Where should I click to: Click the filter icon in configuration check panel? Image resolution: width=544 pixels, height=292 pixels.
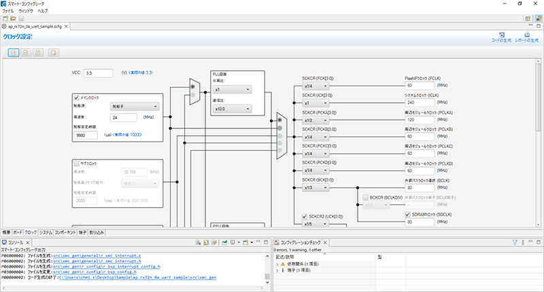515,242
